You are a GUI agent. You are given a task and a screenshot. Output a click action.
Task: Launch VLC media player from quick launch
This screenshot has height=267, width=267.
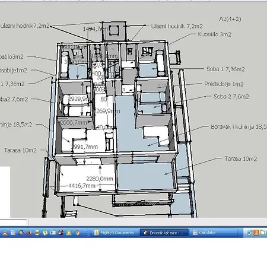click(x=5, y=233)
